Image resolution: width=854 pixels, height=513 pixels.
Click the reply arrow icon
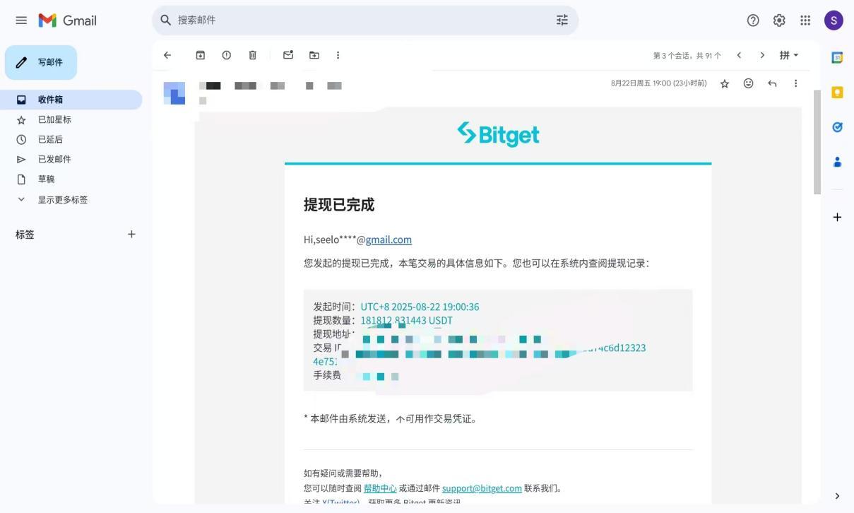coord(772,83)
